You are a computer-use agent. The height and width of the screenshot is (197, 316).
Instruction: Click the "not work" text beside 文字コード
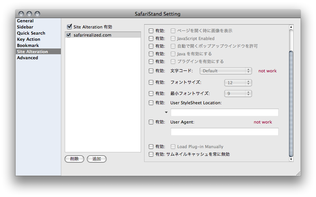pyautogui.click(x=267, y=71)
